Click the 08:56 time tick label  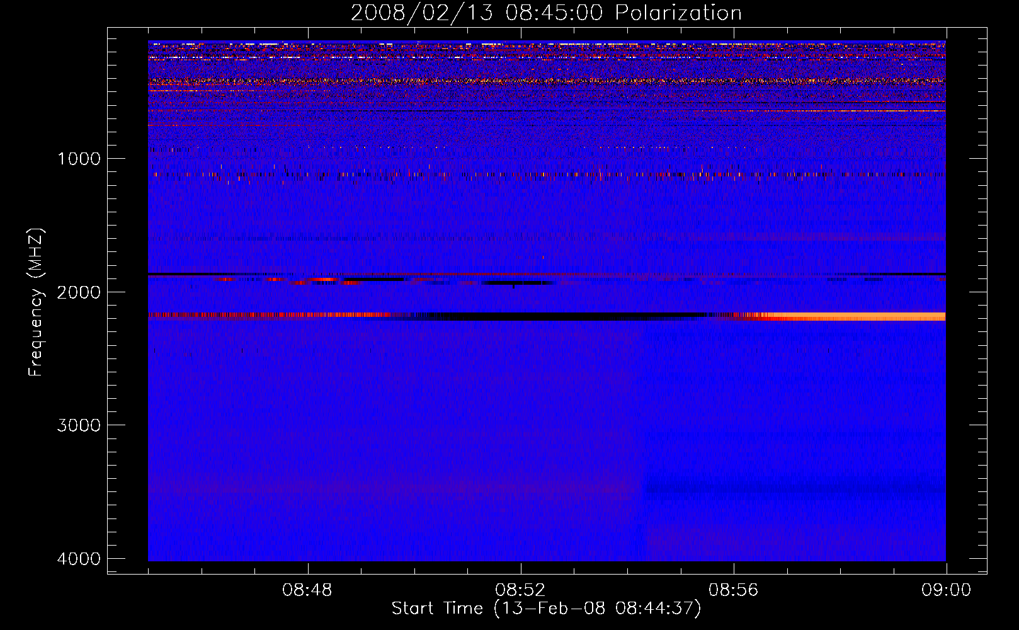point(733,590)
